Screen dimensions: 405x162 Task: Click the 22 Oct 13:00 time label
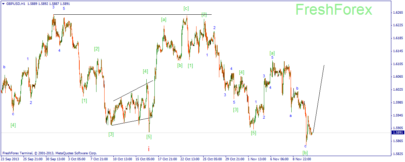coord(190,159)
